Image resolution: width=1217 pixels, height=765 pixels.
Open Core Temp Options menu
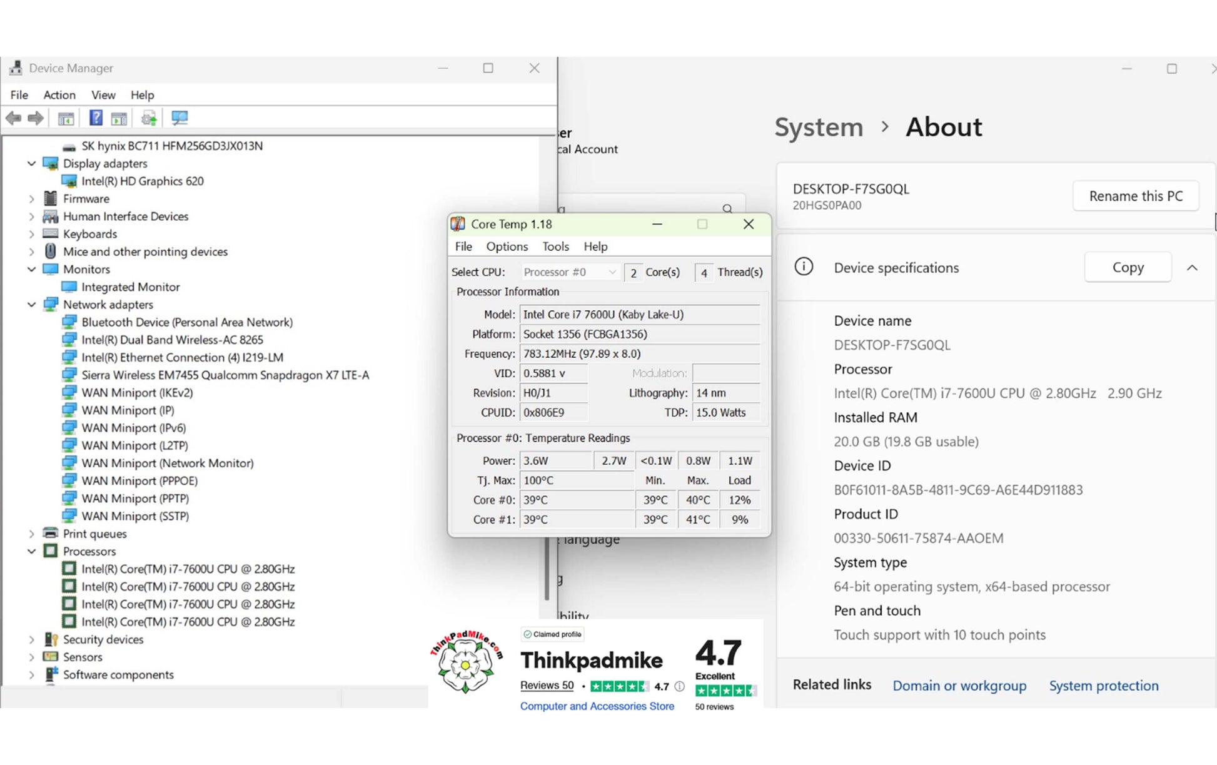point(507,246)
